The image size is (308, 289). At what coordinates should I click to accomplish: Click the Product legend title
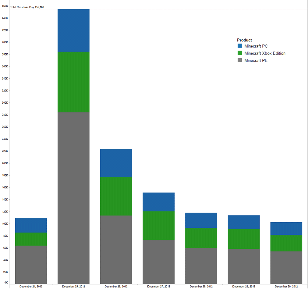(244, 40)
